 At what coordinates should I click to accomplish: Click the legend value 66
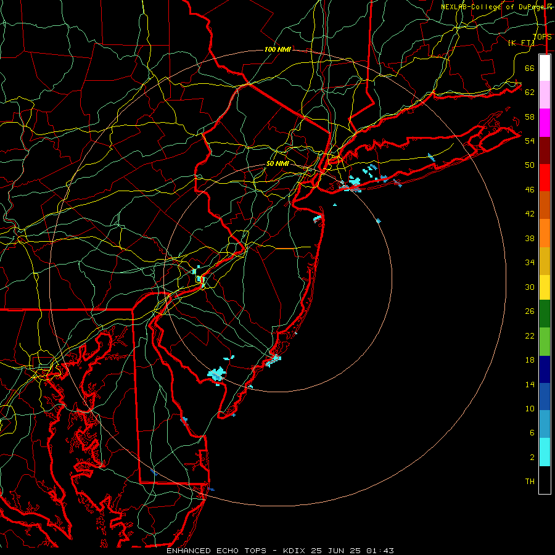click(x=530, y=68)
